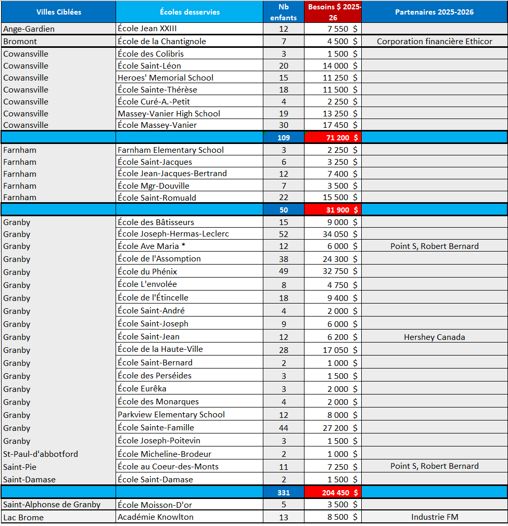Select the 'Heroes' Memorial School' cell
Screen dimensions: 508x526
point(189,77)
